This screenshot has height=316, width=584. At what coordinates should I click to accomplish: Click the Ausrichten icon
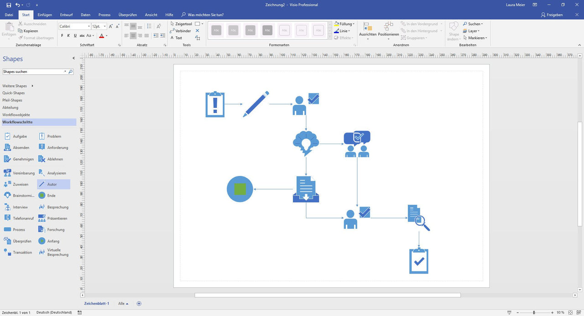[x=368, y=27]
